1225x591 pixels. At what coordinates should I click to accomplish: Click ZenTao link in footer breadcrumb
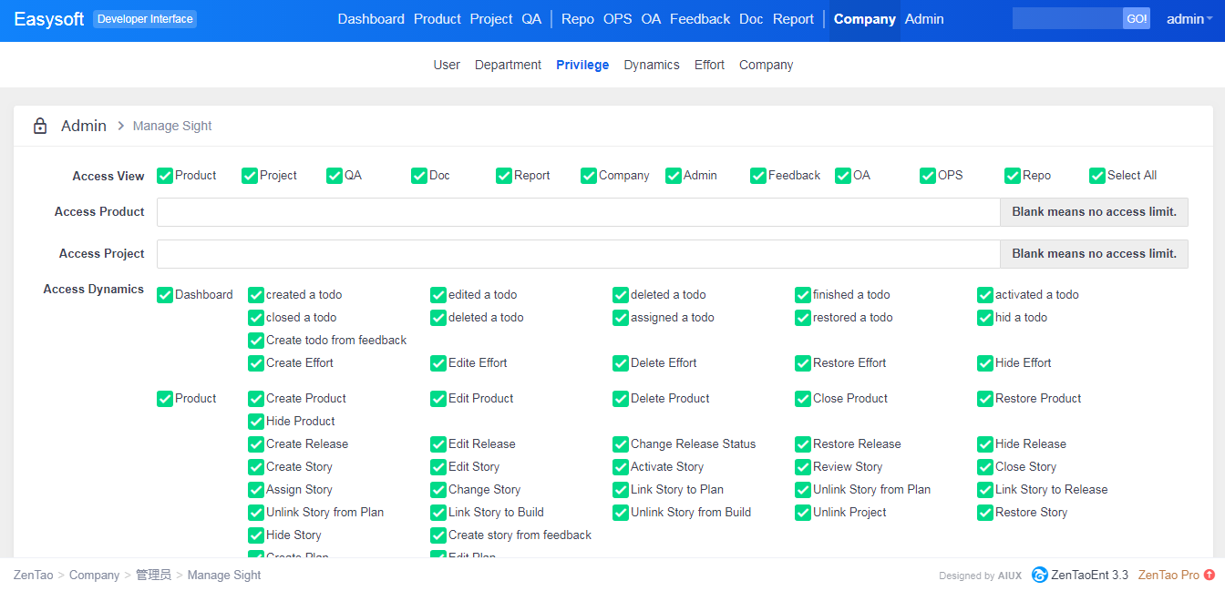pyautogui.click(x=34, y=575)
